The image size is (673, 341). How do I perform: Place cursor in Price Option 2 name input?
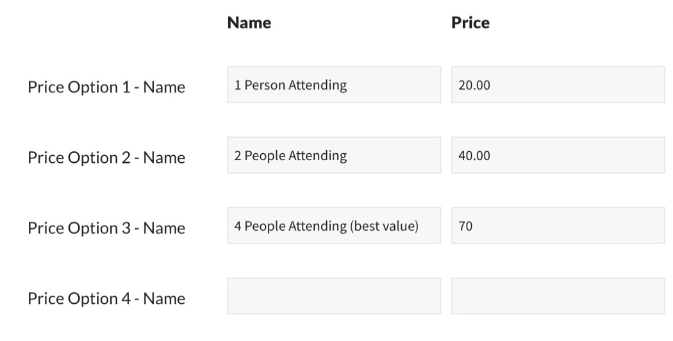click(x=333, y=155)
